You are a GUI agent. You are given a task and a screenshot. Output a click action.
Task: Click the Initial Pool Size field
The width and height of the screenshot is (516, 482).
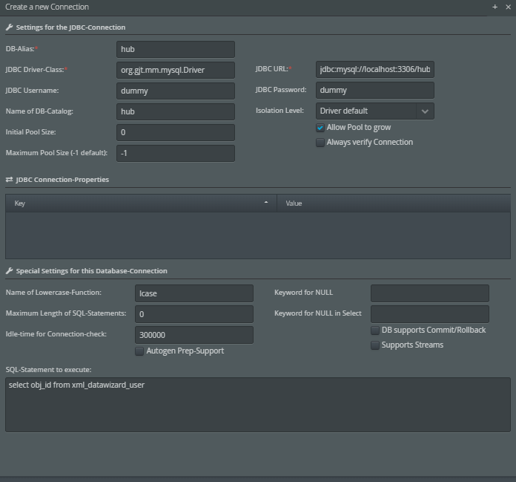176,132
